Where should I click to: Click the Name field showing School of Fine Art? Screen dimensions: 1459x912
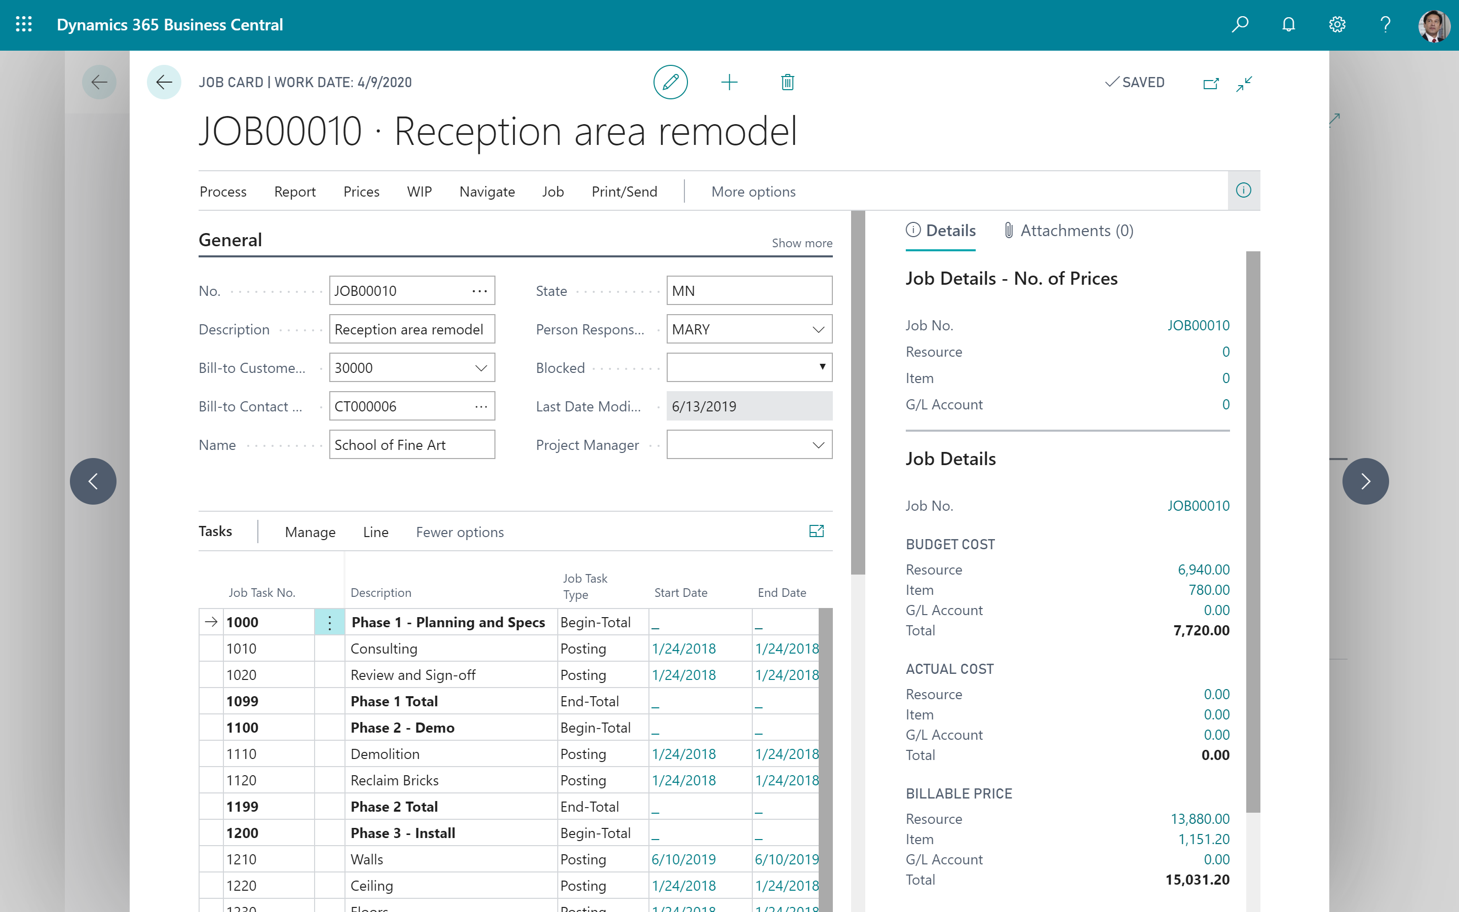click(x=412, y=444)
